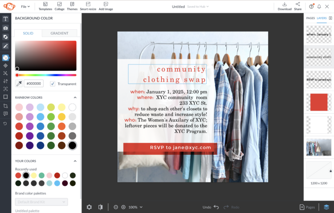Click the Download icon
This screenshot has width=334, height=213.
(x=285, y=6)
